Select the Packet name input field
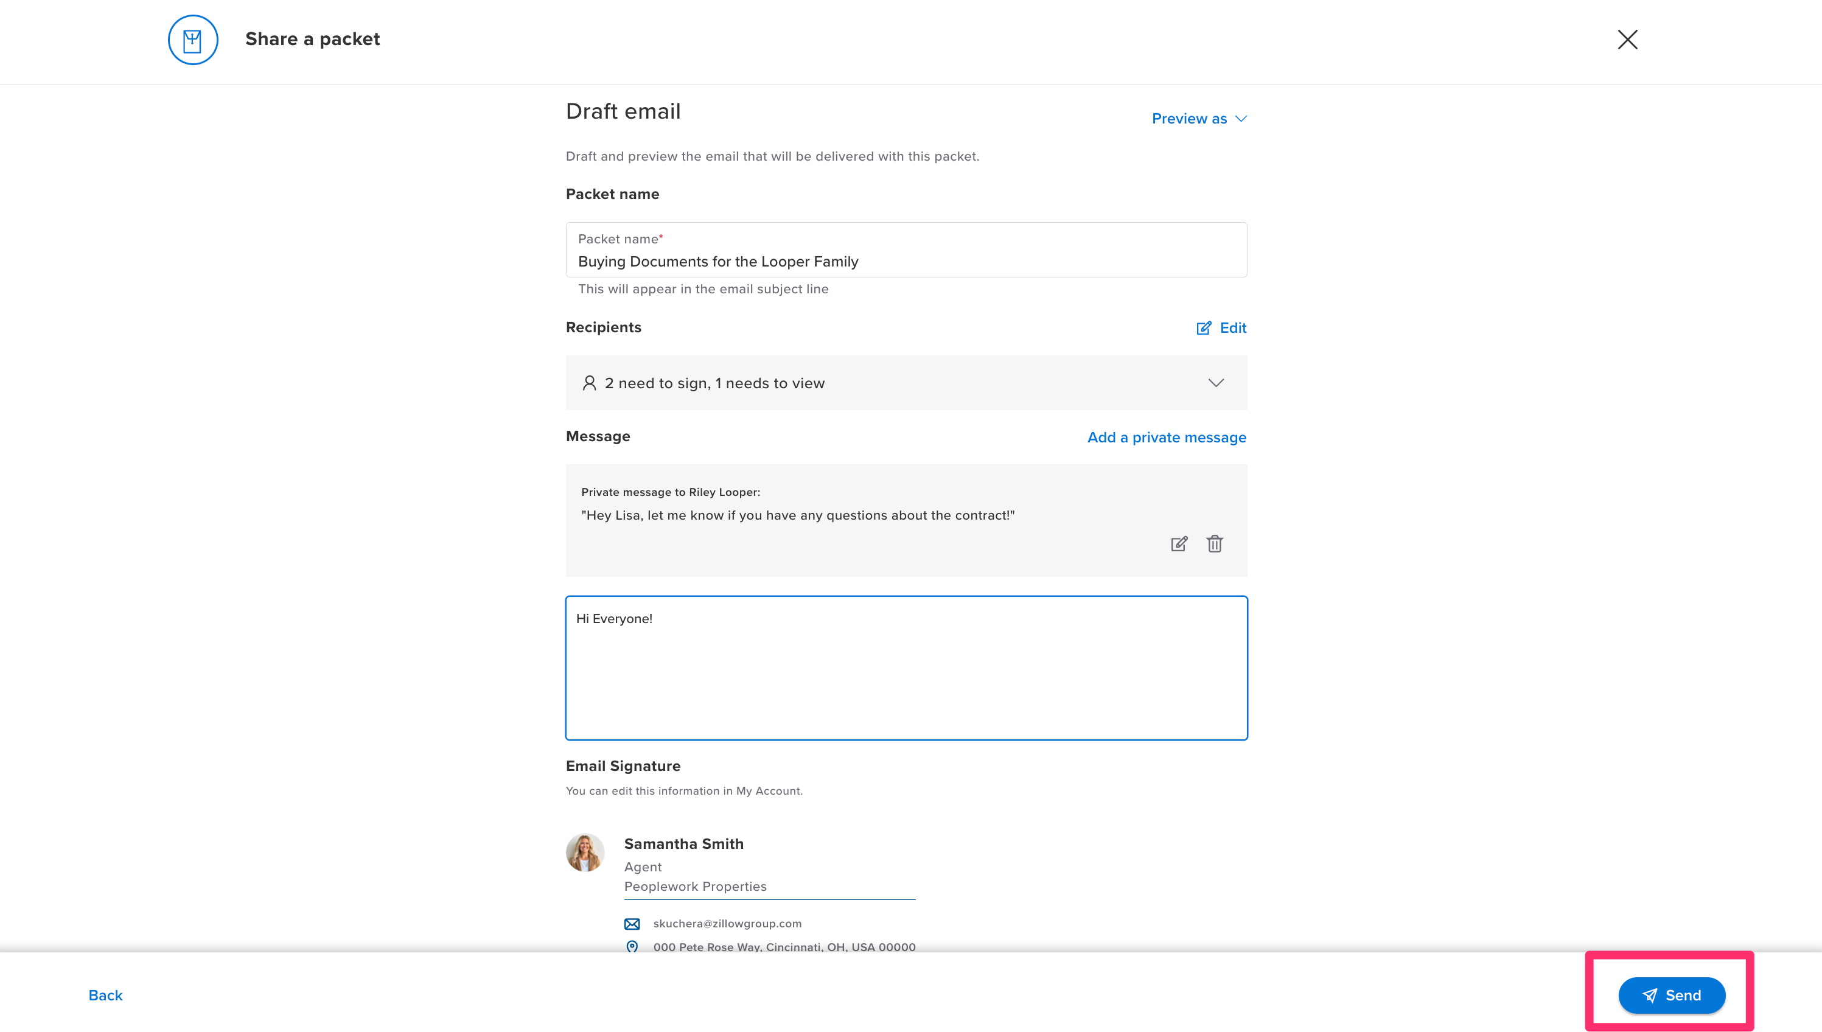Screen dimensions: 1822x1032 [906, 260]
